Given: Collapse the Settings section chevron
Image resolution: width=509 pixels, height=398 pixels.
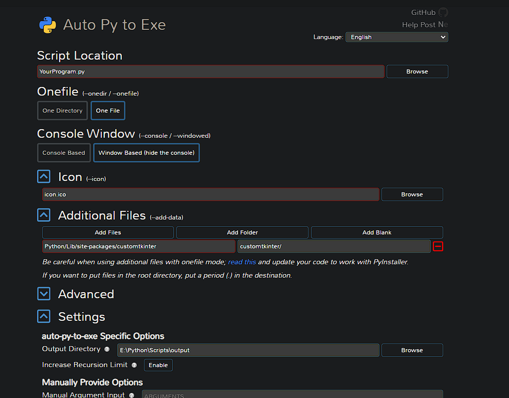Looking at the screenshot, I should (x=44, y=316).
